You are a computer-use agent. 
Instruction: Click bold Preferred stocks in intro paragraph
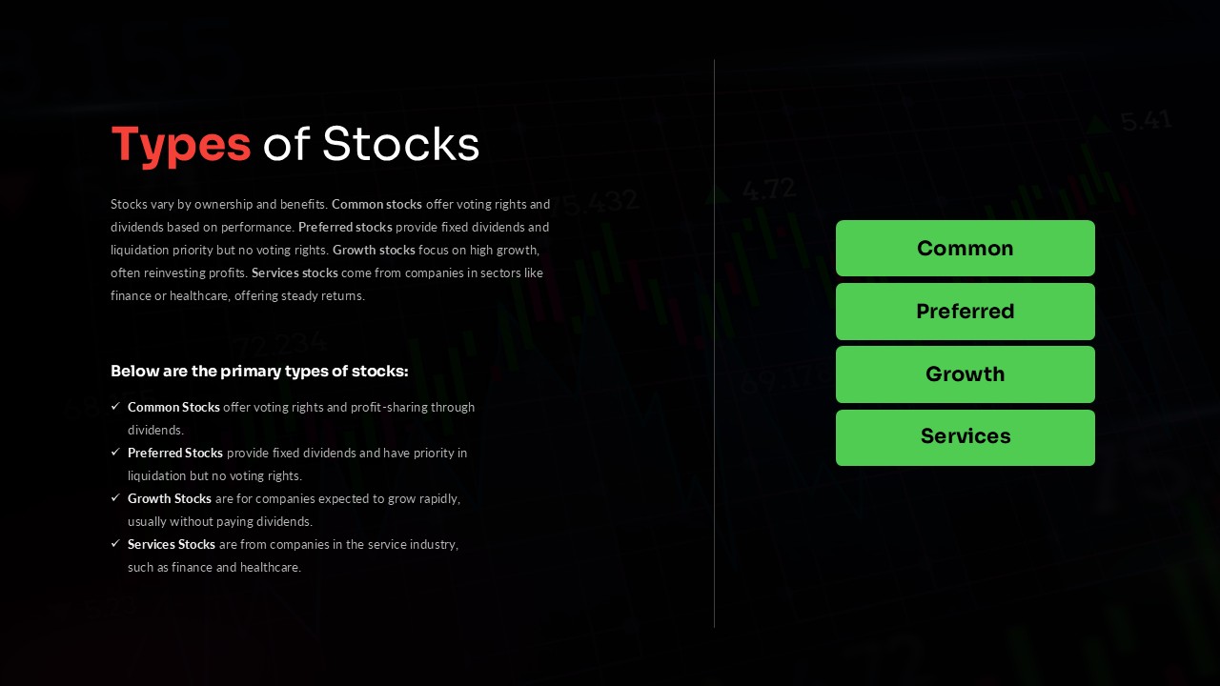pyautogui.click(x=345, y=227)
